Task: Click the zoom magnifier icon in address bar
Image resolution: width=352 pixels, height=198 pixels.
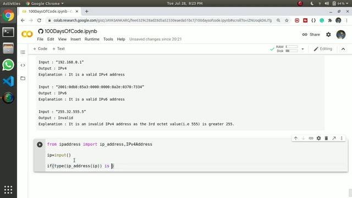Action: click(x=278, y=20)
